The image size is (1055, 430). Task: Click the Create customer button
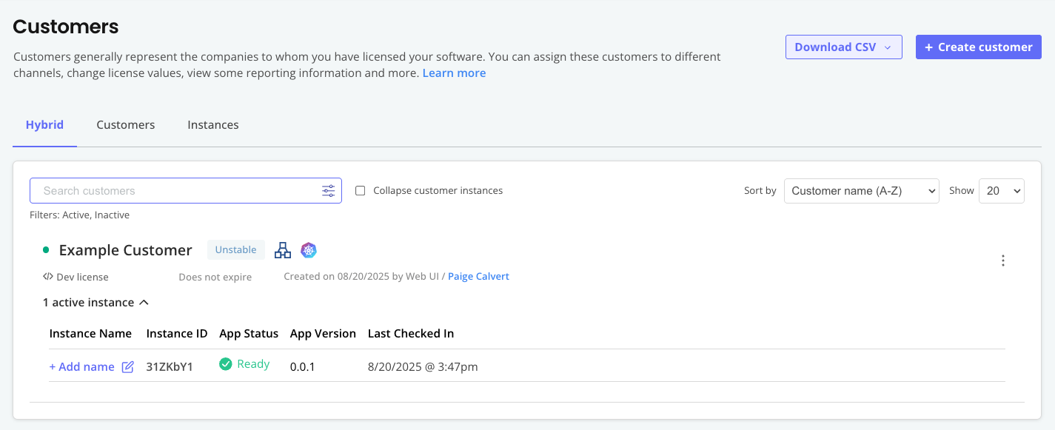point(978,47)
